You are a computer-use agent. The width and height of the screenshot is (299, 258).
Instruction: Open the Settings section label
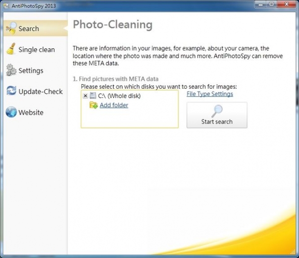pyautogui.click(x=31, y=71)
